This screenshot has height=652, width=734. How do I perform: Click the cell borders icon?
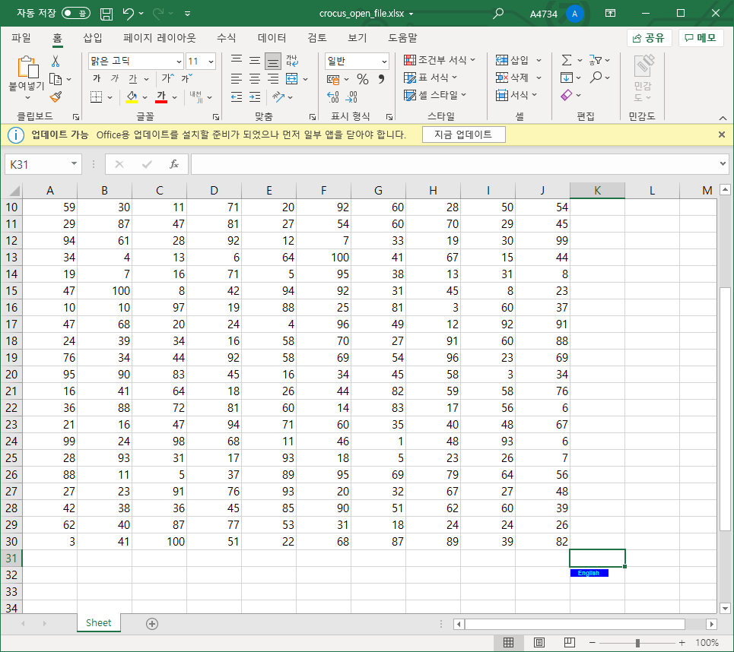click(96, 97)
